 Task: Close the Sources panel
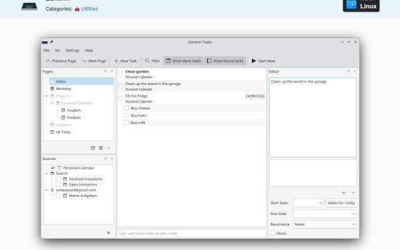pyautogui.click(x=112, y=158)
